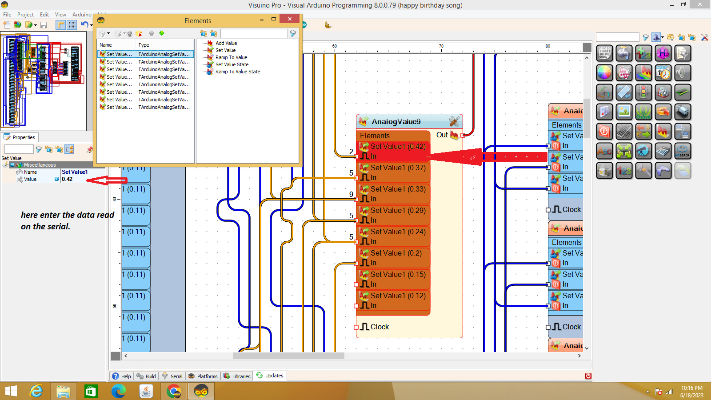Switch to the Serial tab

click(172, 376)
